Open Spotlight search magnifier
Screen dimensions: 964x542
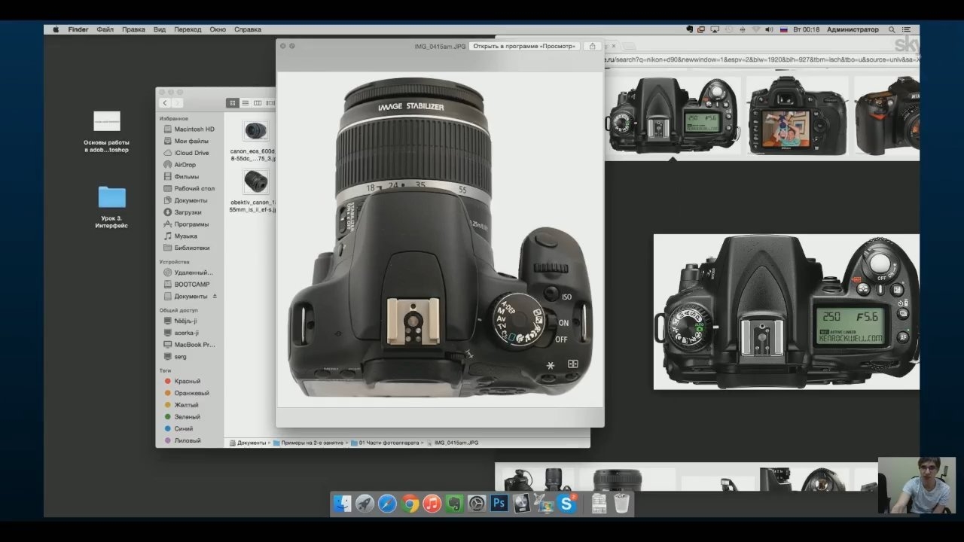coord(892,29)
